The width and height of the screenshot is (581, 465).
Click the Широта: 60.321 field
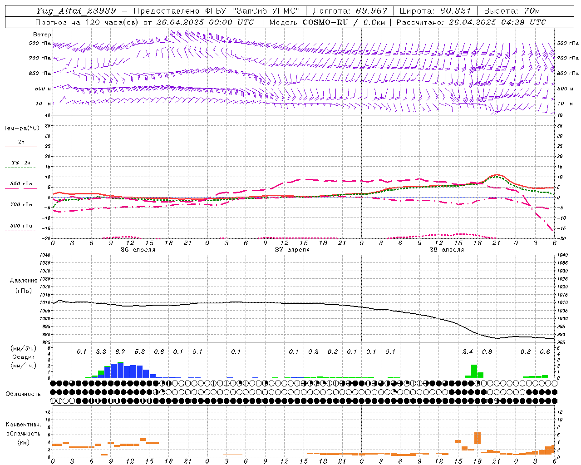(x=436, y=11)
